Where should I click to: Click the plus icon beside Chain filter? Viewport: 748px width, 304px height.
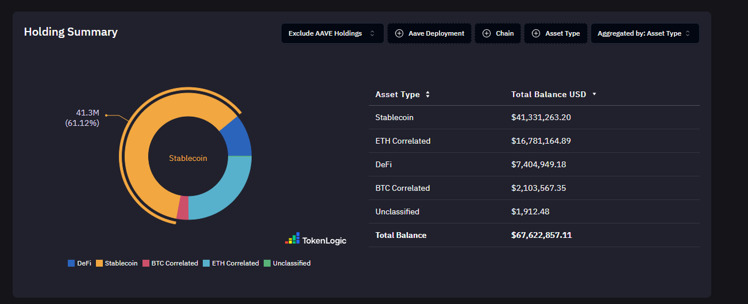487,33
